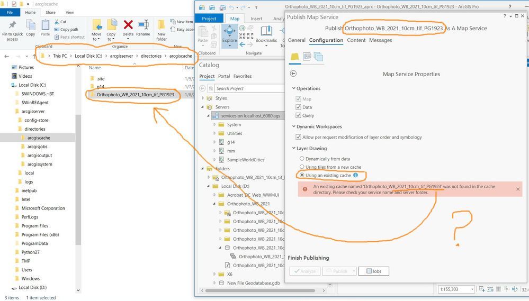Dismiss the cache not found error message

click(x=518, y=189)
